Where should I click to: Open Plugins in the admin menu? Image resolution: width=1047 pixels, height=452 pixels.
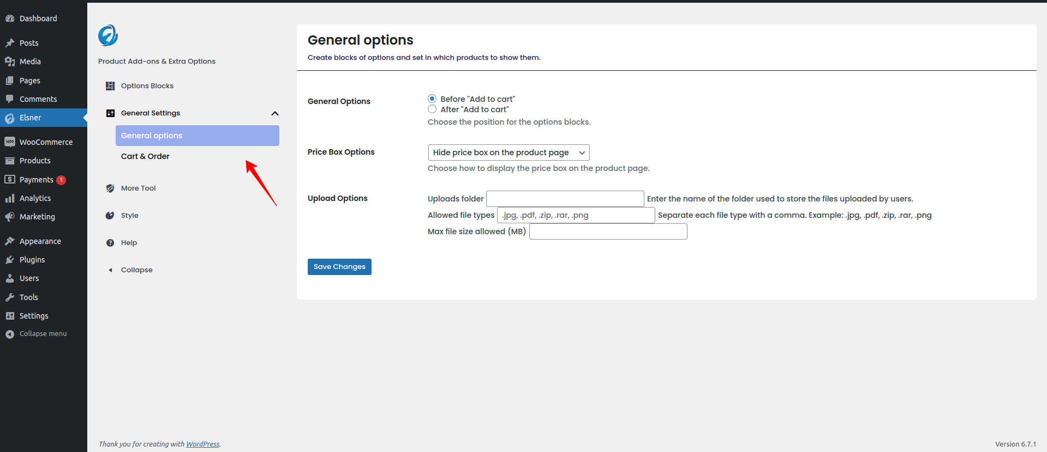[32, 260]
